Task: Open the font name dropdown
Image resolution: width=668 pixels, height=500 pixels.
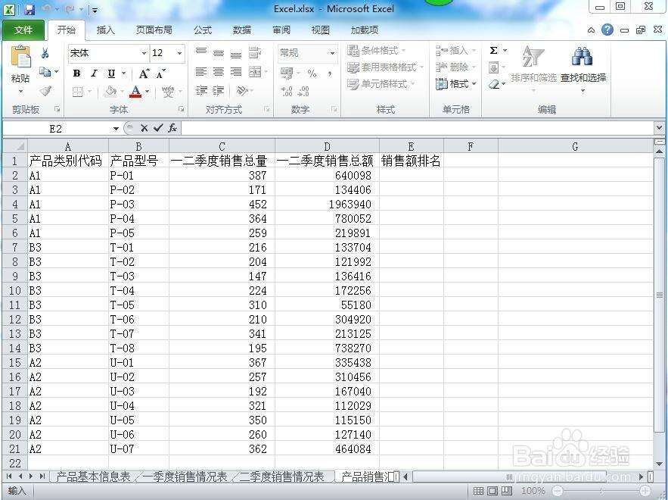Action: pyautogui.click(x=144, y=53)
